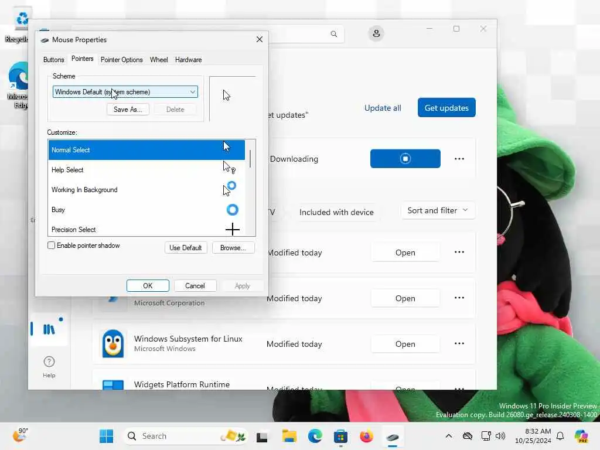More options for Windows Subsystem for Linux
Image resolution: width=600 pixels, height=450 pixels.
pyautogui.click(x=459, y=343)
